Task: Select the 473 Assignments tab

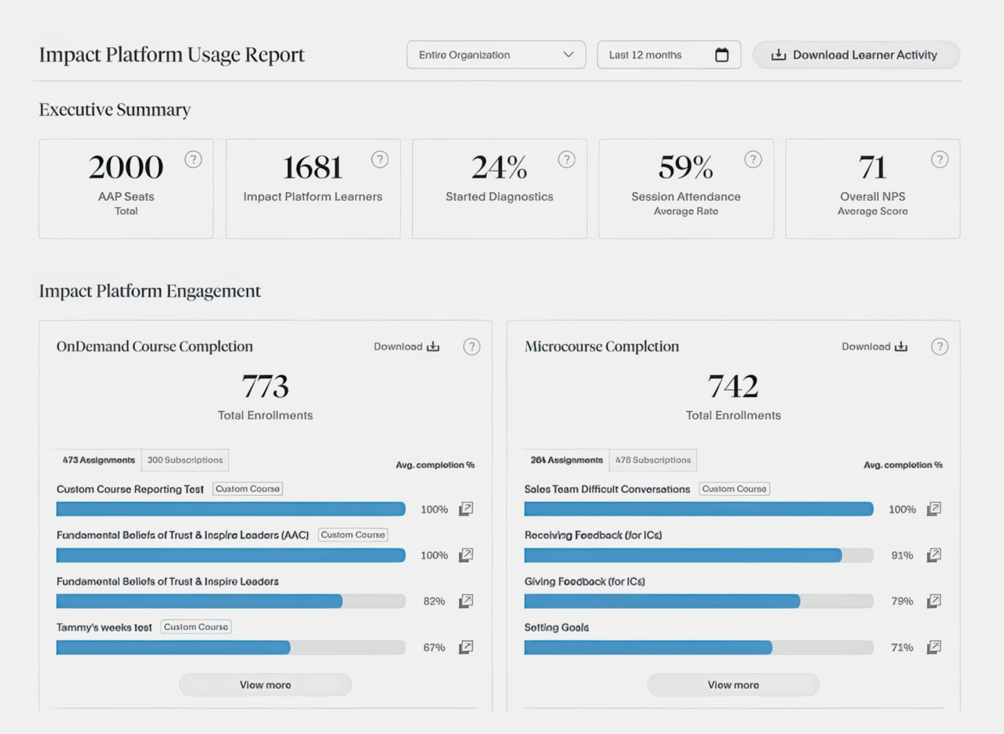Action: 98,460
